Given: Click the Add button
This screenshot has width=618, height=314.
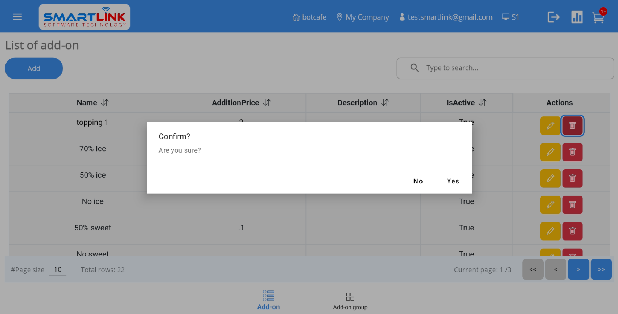Looking at the screenshot, I should tap(34, 68).
